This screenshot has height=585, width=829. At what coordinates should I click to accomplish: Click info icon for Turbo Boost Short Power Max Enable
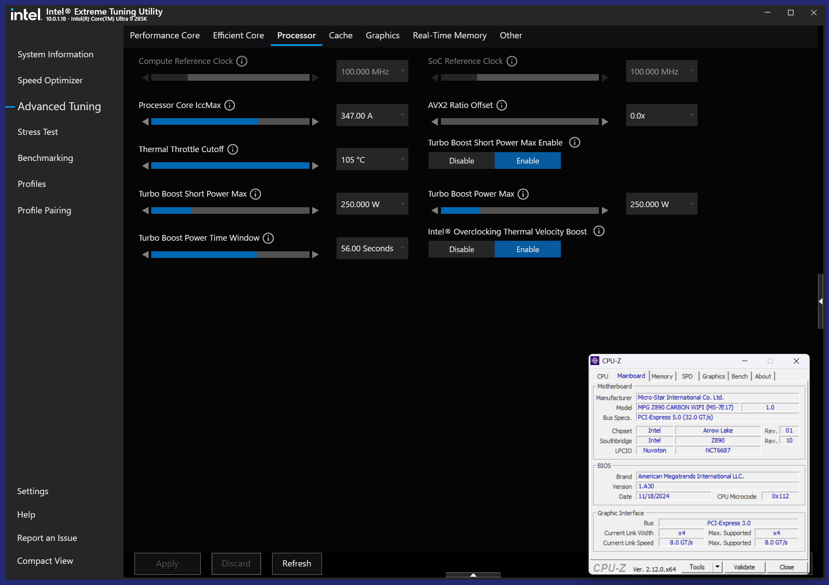click(575, 142)
